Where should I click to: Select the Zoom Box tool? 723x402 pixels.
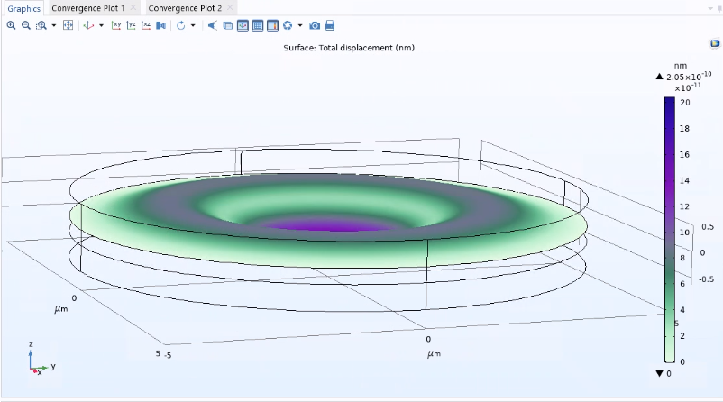tap(41, 26)
